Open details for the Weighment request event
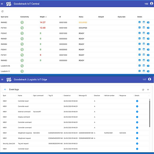The height and width of the screenshot is (154, 154). tap(137, 138)
